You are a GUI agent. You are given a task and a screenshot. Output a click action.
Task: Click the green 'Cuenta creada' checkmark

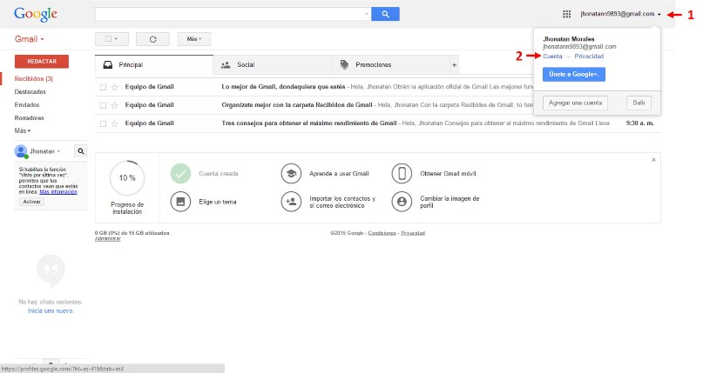(x=180, y=174)
